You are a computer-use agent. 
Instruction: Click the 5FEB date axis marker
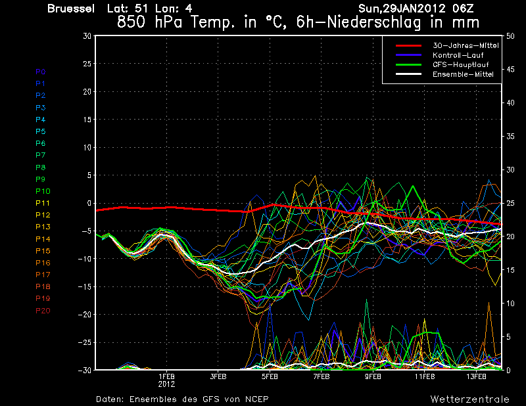269,376
